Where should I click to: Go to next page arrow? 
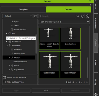(x=87, y=82)
